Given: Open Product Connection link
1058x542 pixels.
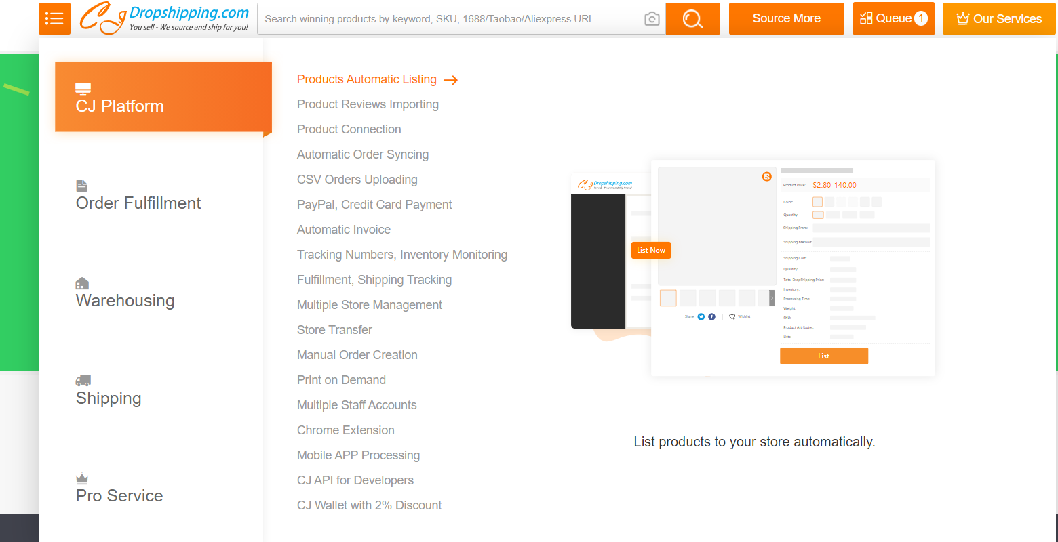Looking at the screenshot, I should 349,129.
